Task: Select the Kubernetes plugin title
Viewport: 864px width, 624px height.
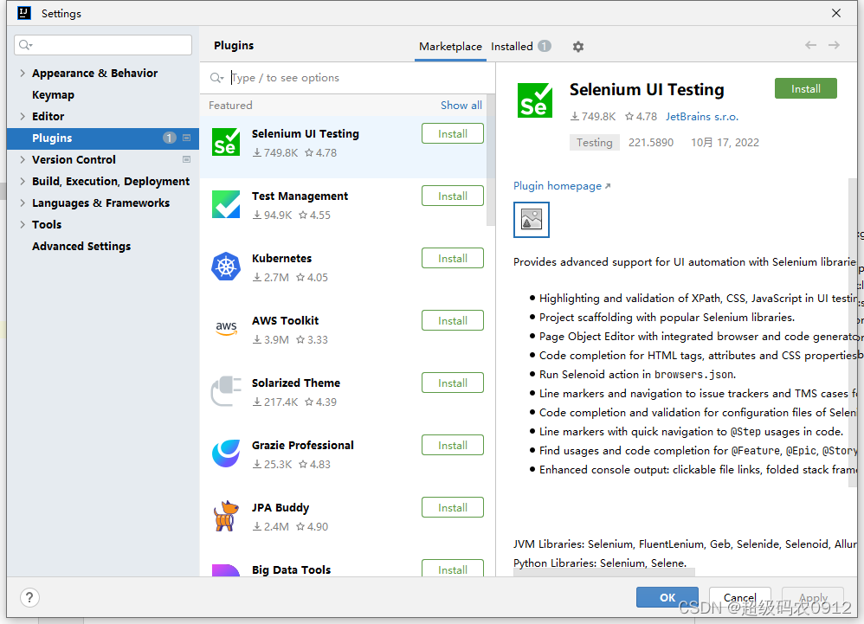Action: pos(281,258)
